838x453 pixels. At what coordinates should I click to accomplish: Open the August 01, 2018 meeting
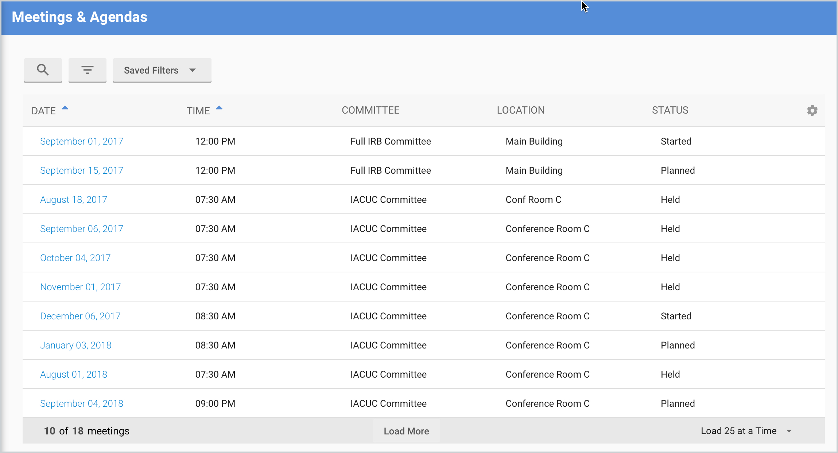[x=73, y=374]
